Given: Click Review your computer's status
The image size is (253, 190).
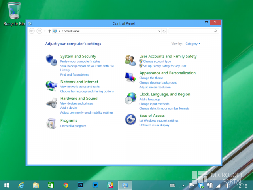Looking at the screenshot, I should tap(80, 61).
